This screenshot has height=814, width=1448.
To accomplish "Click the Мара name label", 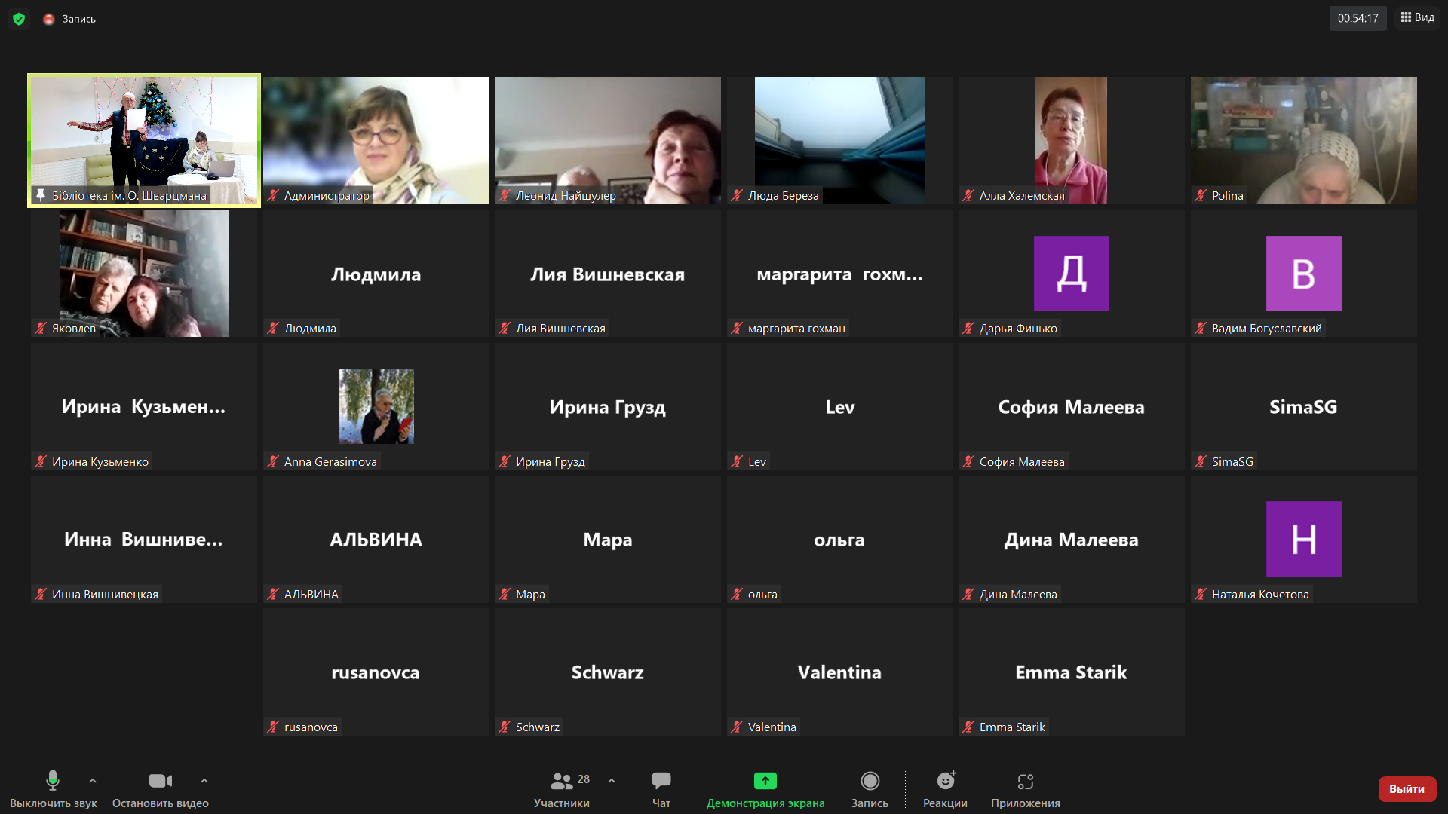I will coord(530,594).
